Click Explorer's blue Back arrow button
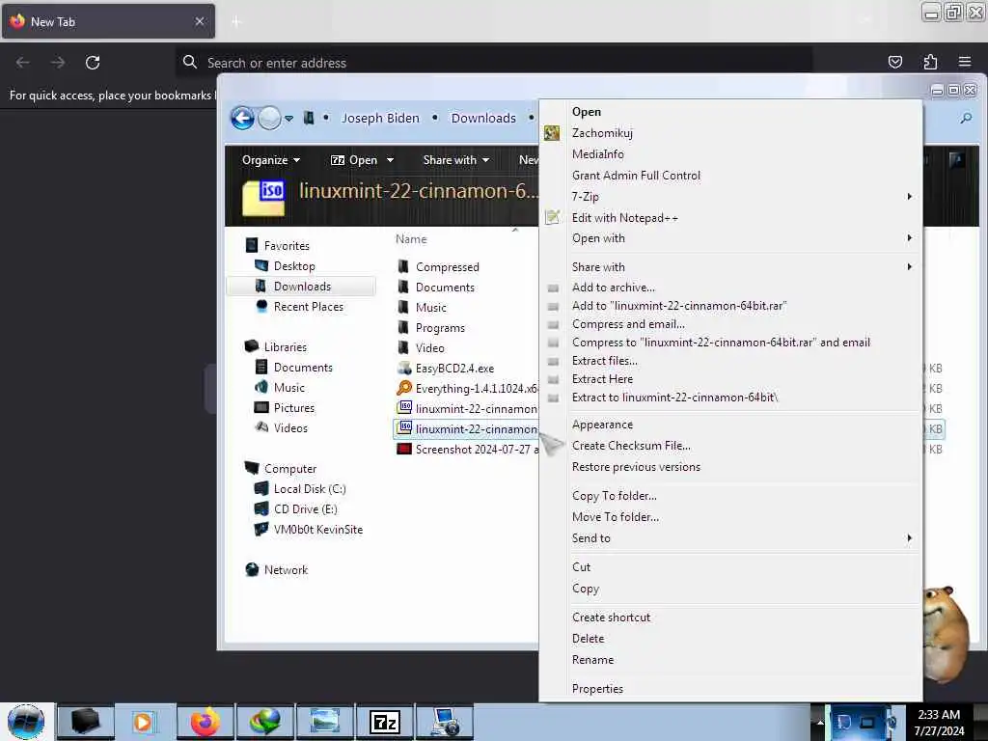988x741 pixels. (242, 118)
